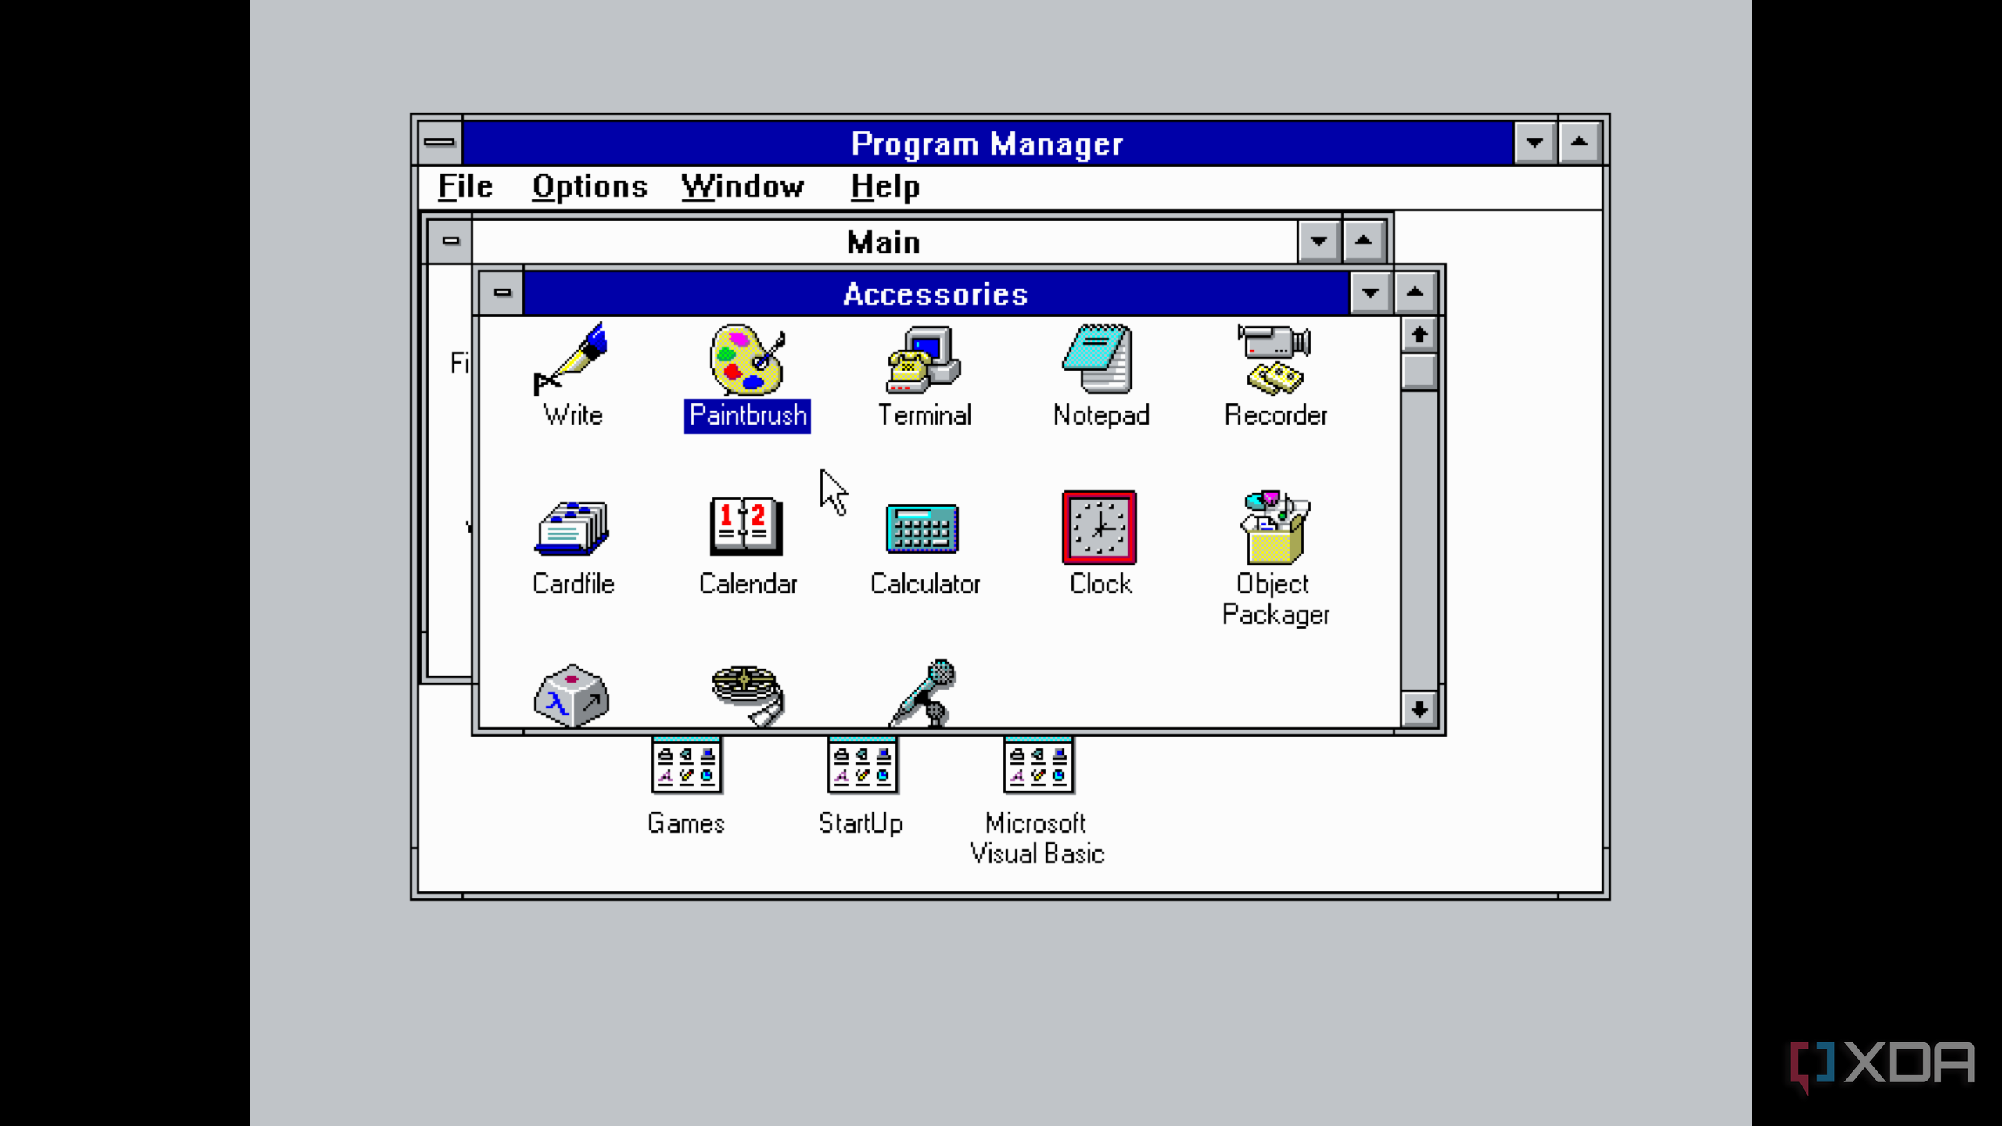Minimize the Main group window
Screen dimensions: 2002x1126
tap(1319, 241)
